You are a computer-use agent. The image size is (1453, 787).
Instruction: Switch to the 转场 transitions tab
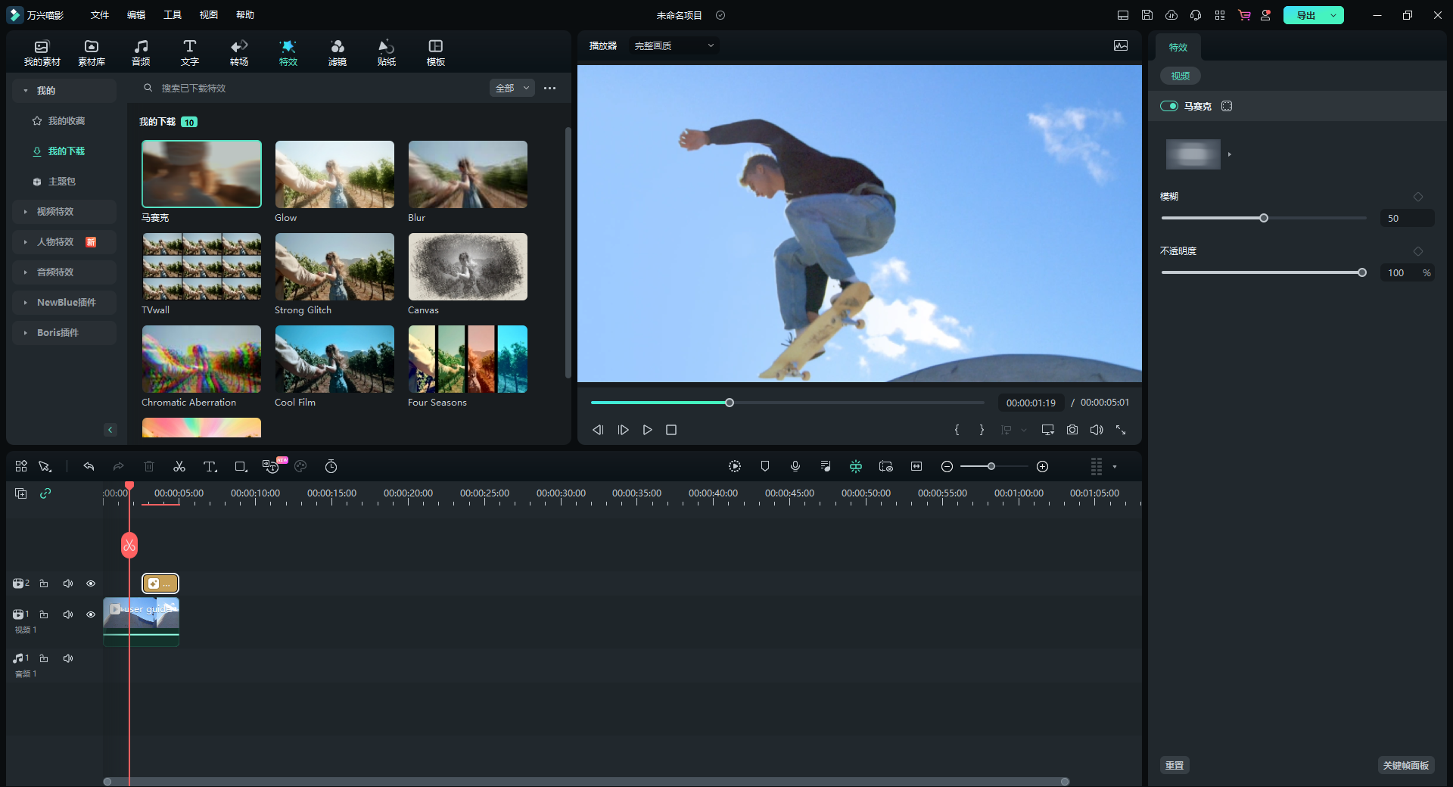[x=239, y=52]
